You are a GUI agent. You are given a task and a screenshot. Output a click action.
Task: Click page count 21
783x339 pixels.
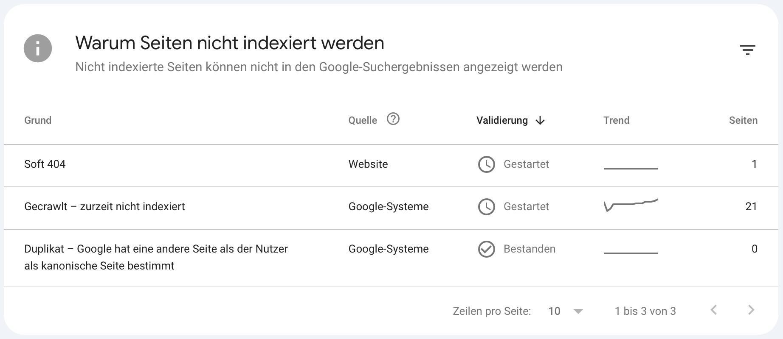751,207
